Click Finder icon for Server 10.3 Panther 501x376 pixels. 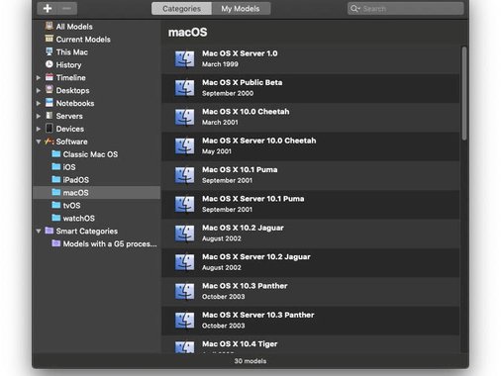point(184,320)
